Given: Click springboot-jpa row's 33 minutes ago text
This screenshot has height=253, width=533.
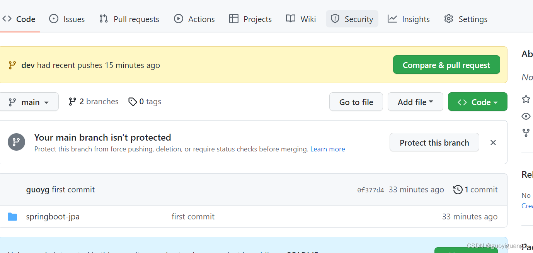Looking at the screenshot, I should 470,217.
